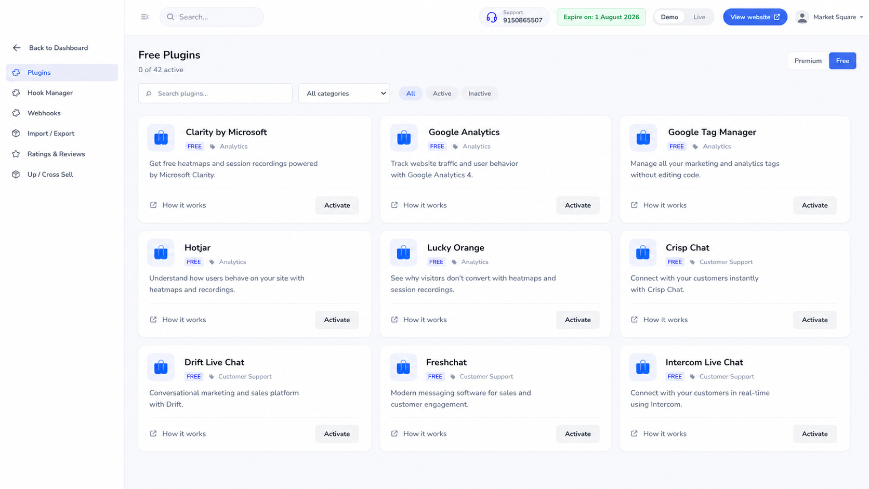Click the external link icon on Google Tag Manager card
The width and height of the screenshot is (869, 489).
[634, 205]
